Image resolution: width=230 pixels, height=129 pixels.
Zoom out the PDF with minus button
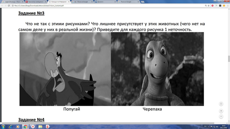tap(221, 116)
